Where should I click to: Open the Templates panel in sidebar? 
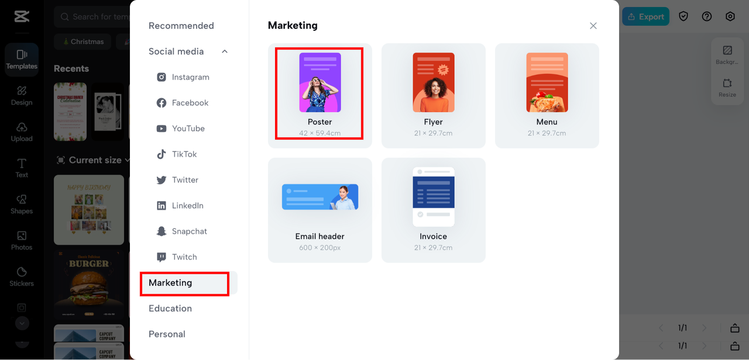(x=22, y=60)
